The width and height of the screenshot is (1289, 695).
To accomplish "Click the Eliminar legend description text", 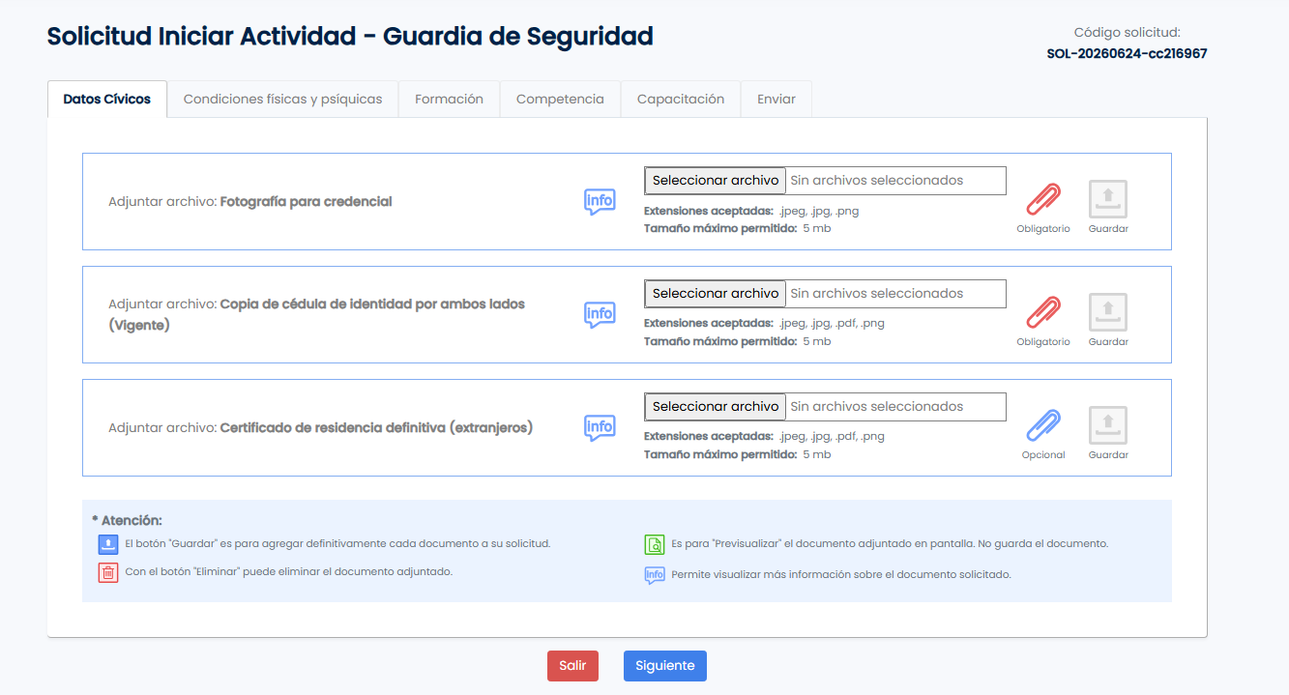I will (289, 572).
